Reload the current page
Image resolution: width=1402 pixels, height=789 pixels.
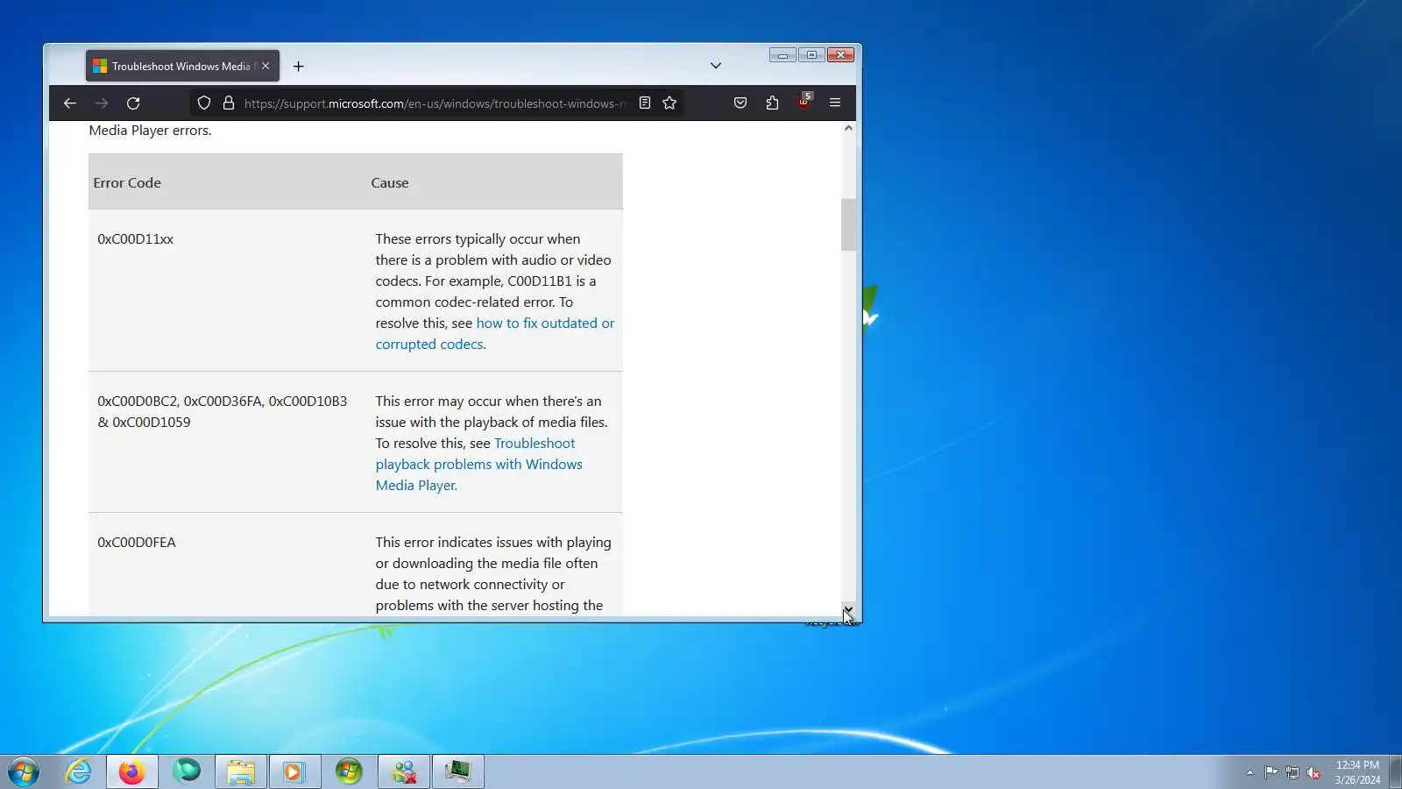pyautogui.click(x=133, y=103)
